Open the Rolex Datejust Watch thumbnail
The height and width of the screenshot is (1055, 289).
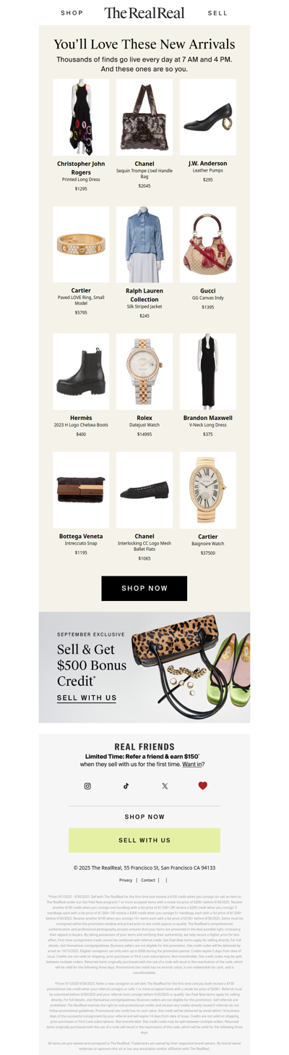point(144,371)
